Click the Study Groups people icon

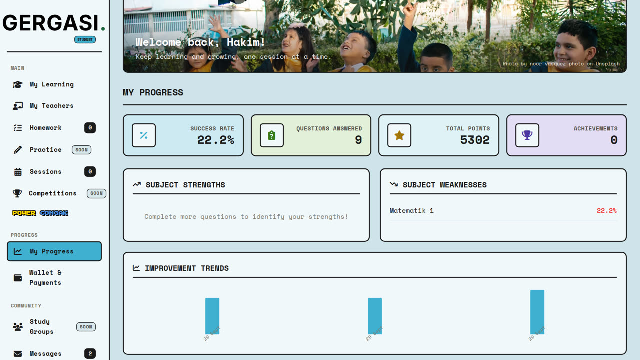click(x=18, y=327)
